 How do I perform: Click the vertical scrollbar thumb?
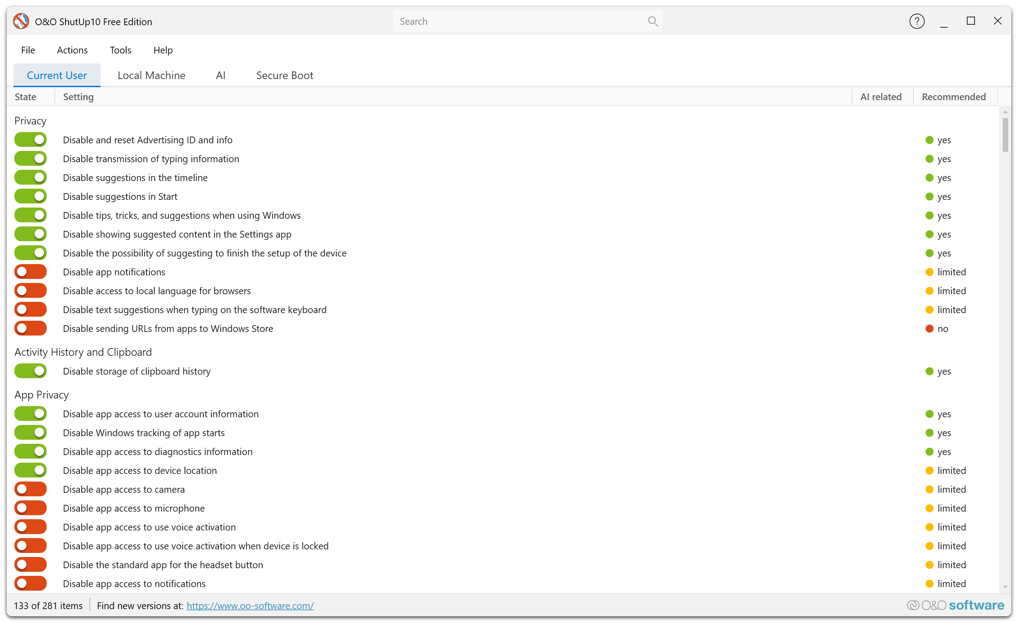coord(1005,135)
